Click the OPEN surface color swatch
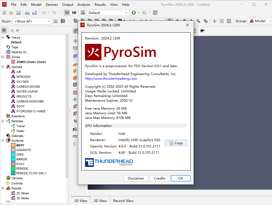272x205 pixels. (x=13, y=155)
